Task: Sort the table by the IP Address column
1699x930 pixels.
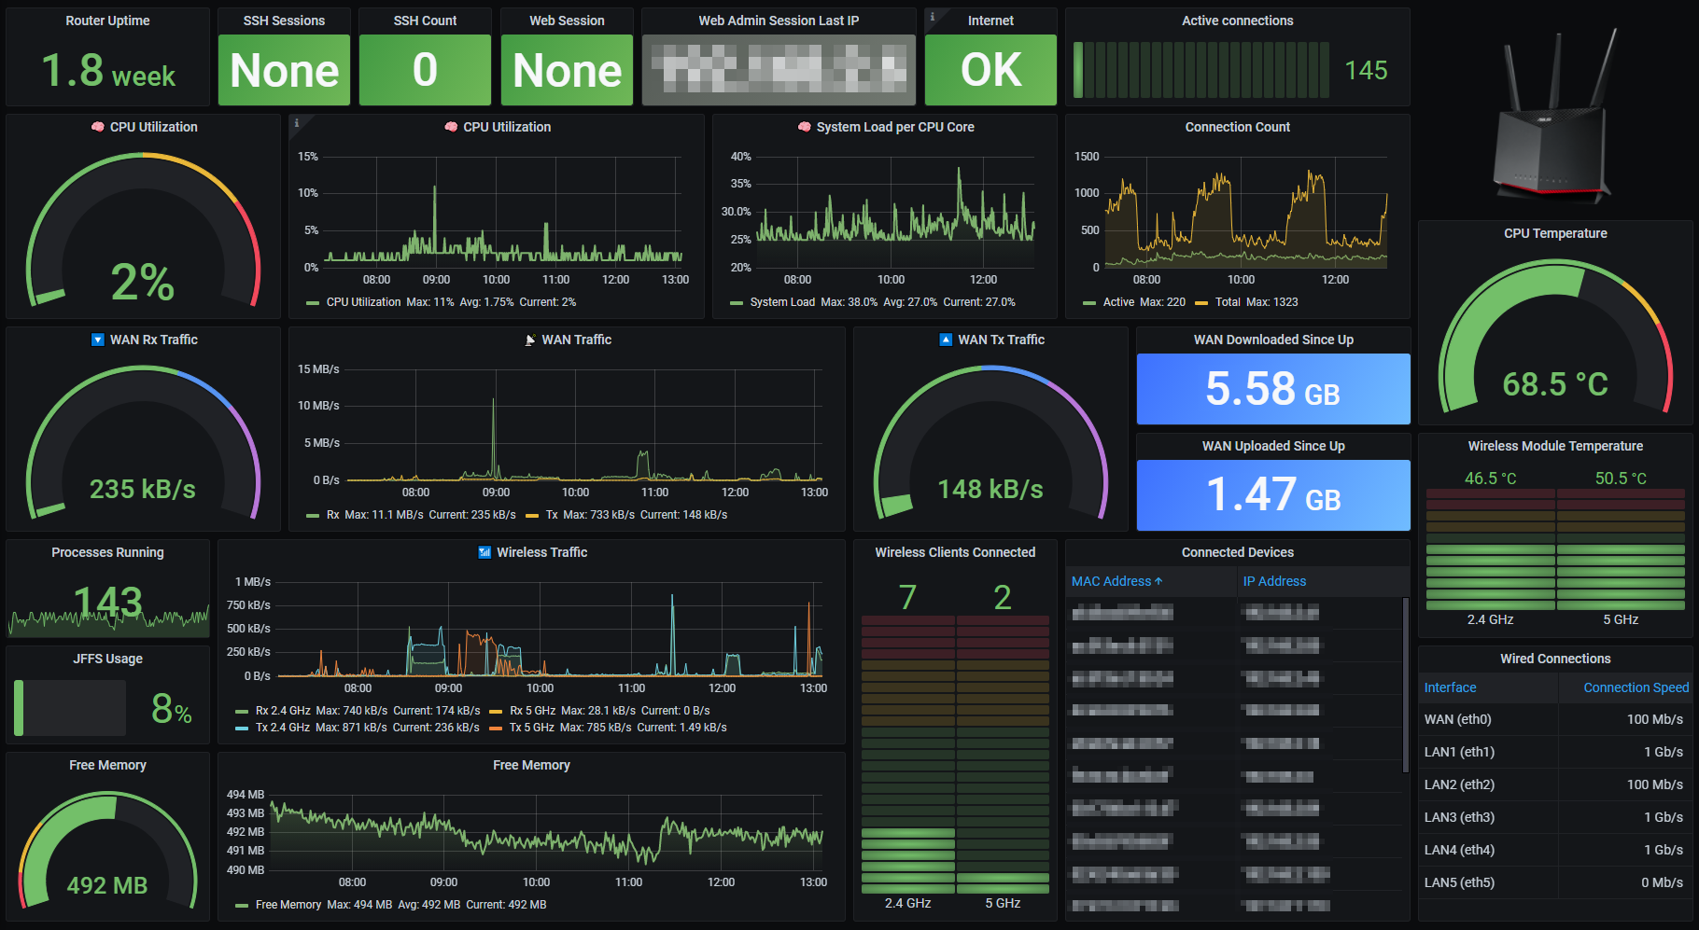Action: [1274, 581]
